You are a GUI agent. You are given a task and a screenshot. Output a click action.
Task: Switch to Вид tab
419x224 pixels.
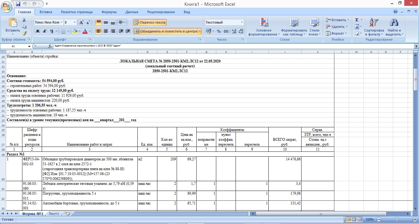click(x=187, y=12)
